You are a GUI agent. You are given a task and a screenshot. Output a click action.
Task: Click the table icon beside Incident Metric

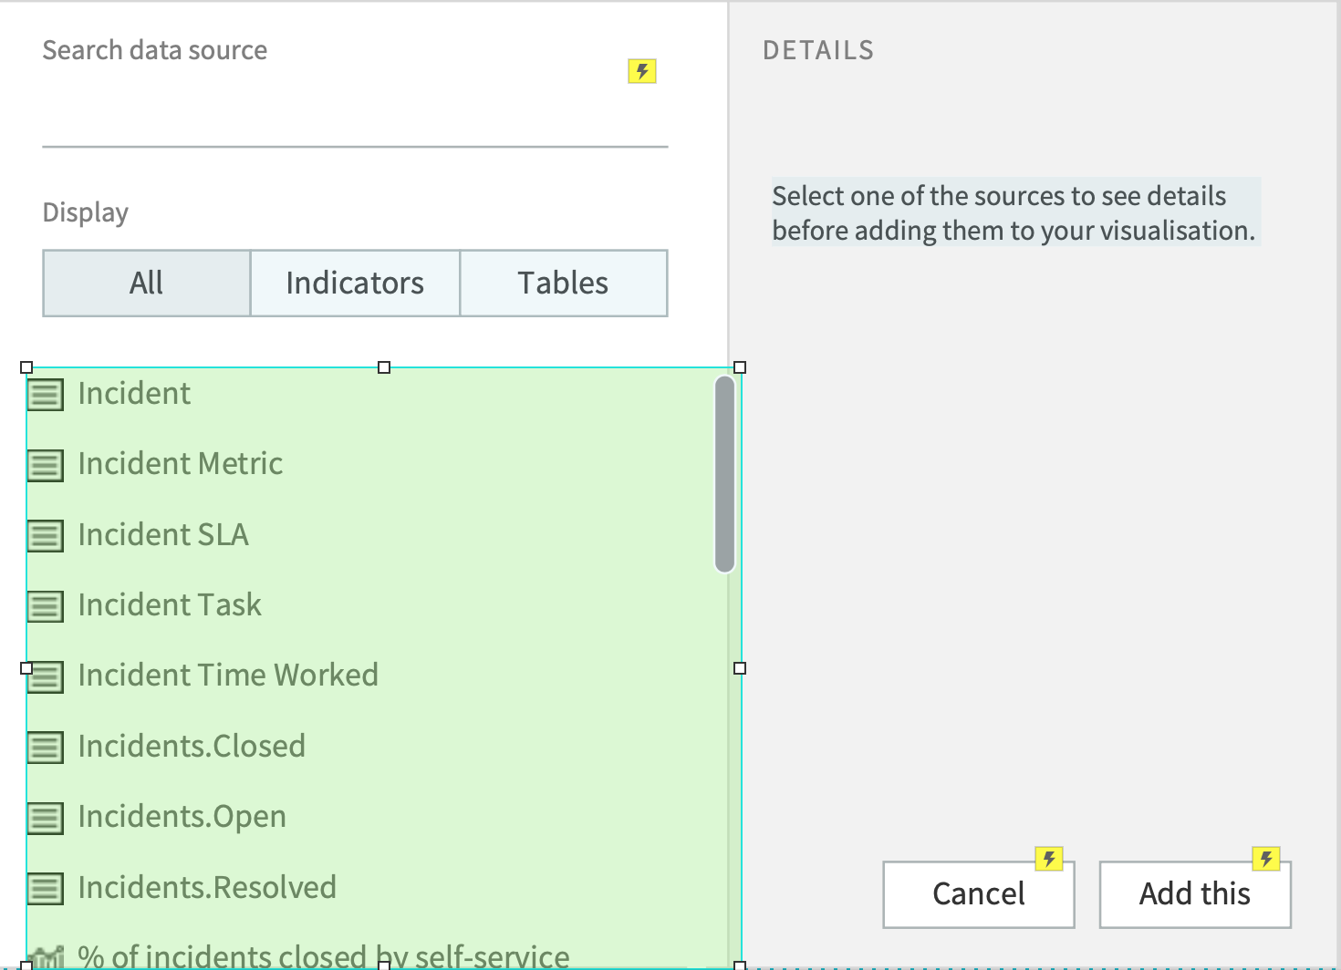tap(45, 465)
